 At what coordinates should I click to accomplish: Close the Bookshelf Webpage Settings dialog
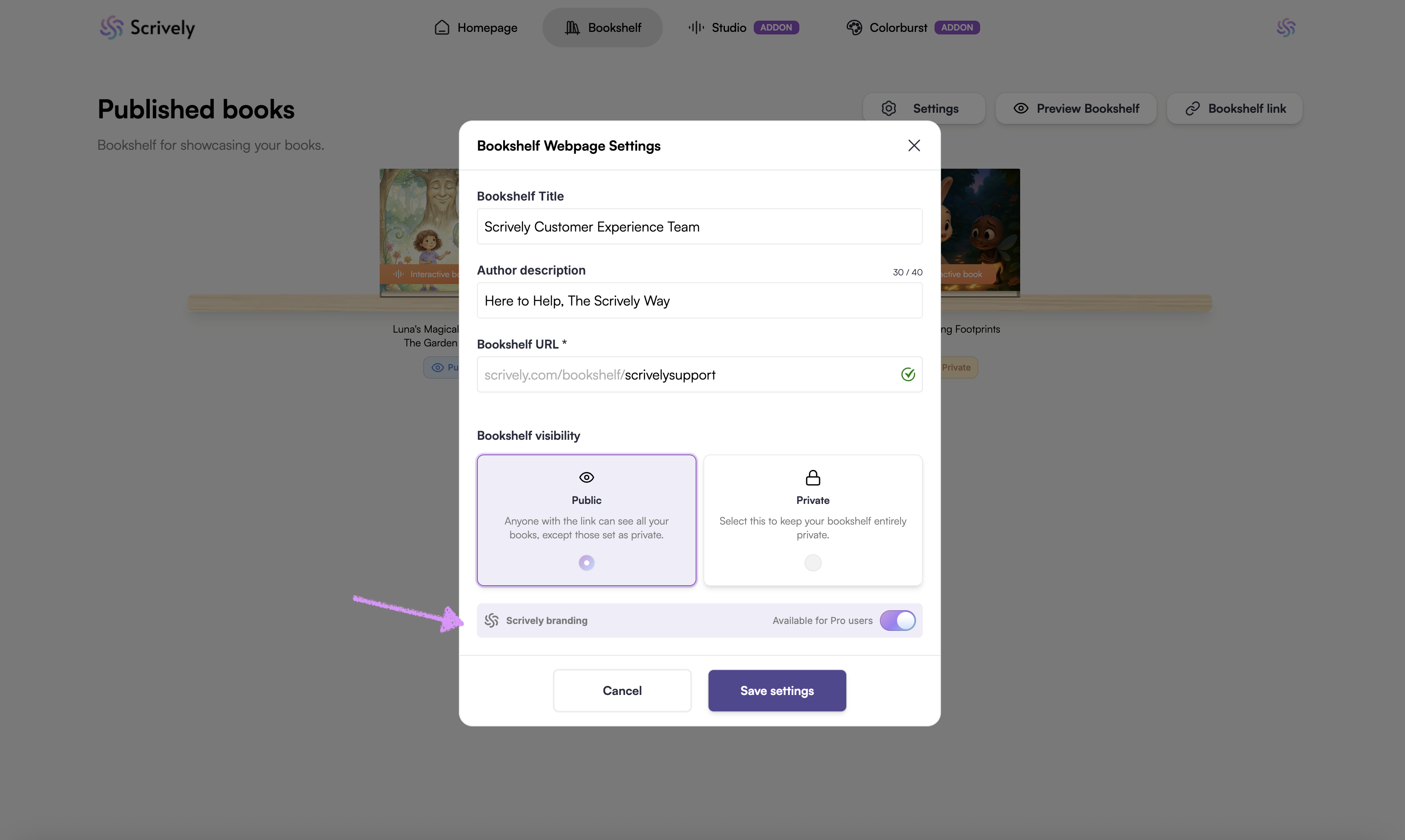point(914,145)
